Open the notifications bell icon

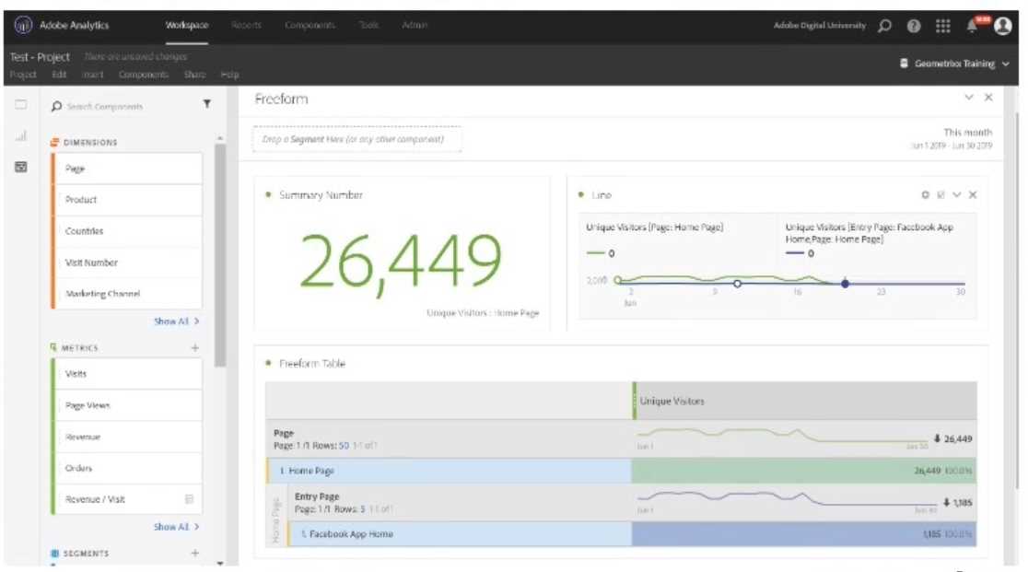click(x=972, y=26)
